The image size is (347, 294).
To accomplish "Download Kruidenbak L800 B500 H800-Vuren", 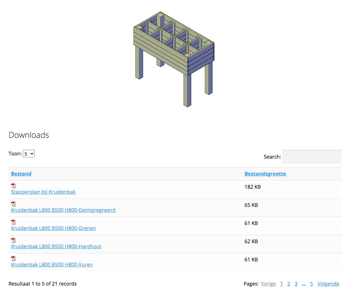I will point(52,265).
